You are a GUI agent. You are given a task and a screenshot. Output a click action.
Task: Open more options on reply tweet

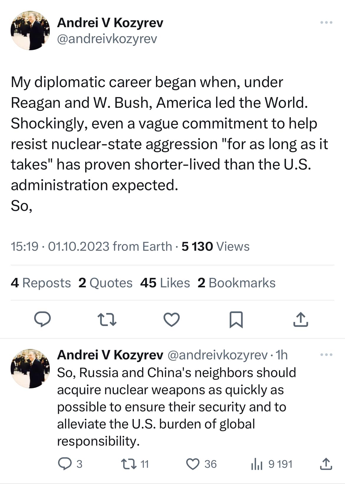(326, 355)
